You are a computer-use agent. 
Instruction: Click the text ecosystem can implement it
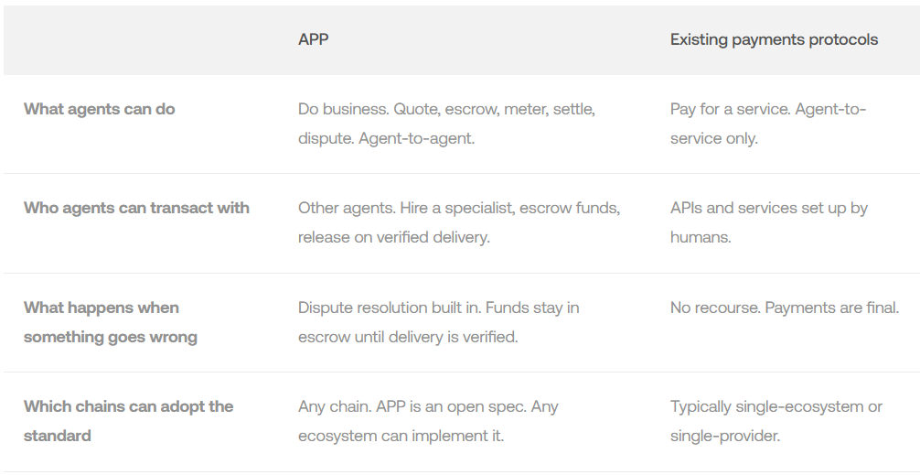pyautogui.click(x=401, y=436)
